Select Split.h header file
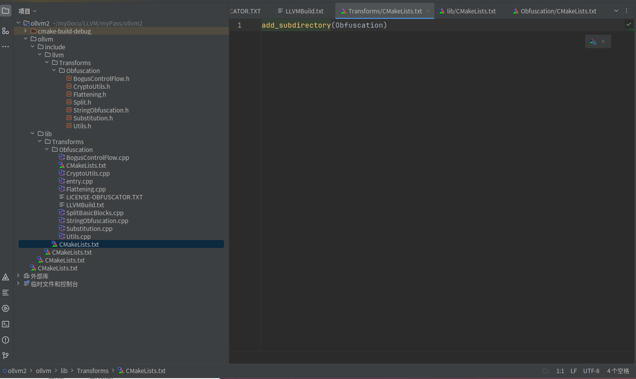This screenshot has width=636, height=379. (82, 102)
